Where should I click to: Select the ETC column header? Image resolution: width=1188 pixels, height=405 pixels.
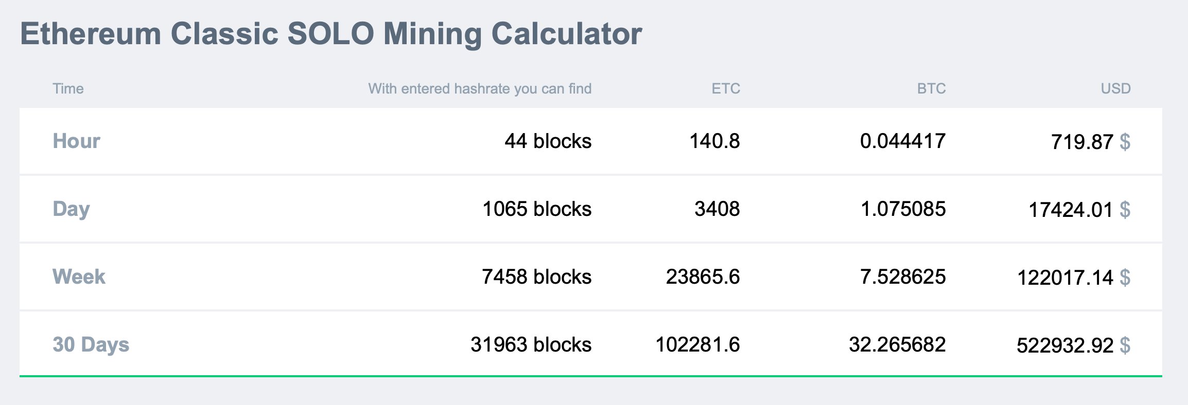click(x=726, y=89)
